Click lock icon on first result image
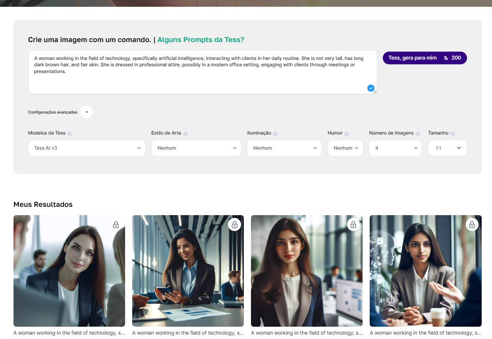 click(x=116, y=225)
